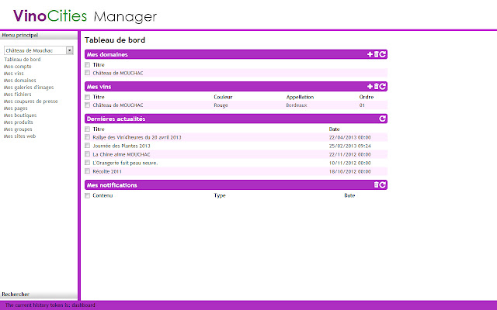Collapse the Menu principal panel header
The image size is (497, 310).
click(x=39, y=35)
